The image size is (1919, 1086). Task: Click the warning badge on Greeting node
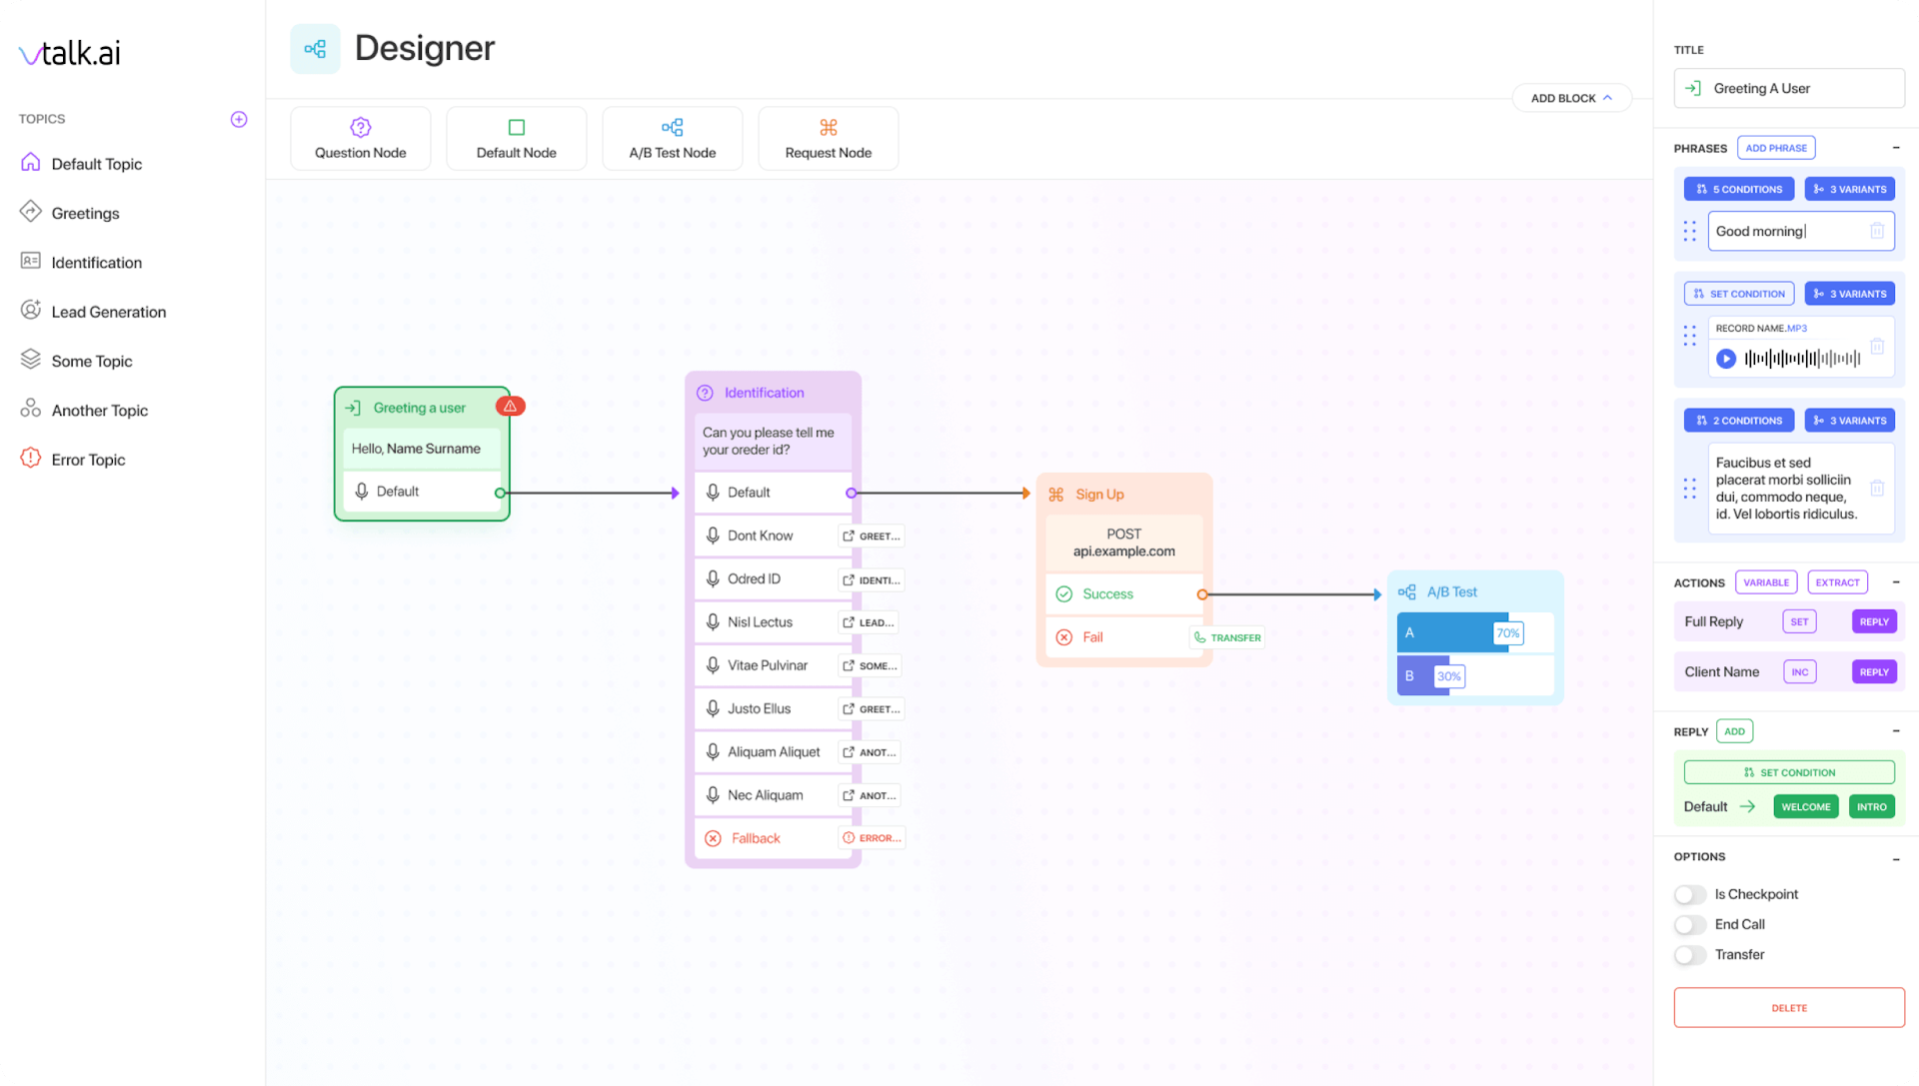pyautogui.click(x=510, y=407)
